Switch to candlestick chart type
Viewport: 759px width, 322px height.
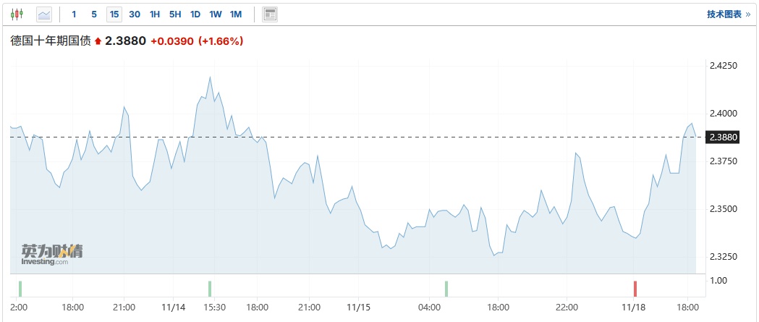[x=17, y=14]
